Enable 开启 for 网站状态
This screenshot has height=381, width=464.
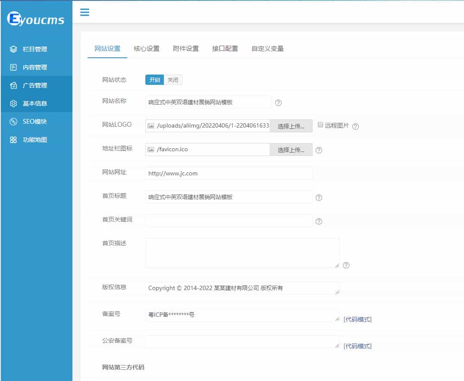click(155, 80)
